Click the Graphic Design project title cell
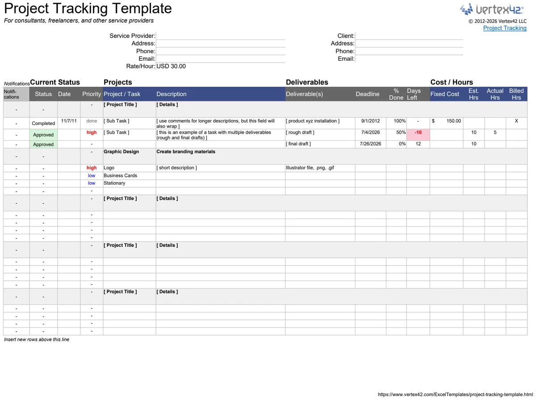The width and height of the screenshot is (536, 400). tap(130, 156)
